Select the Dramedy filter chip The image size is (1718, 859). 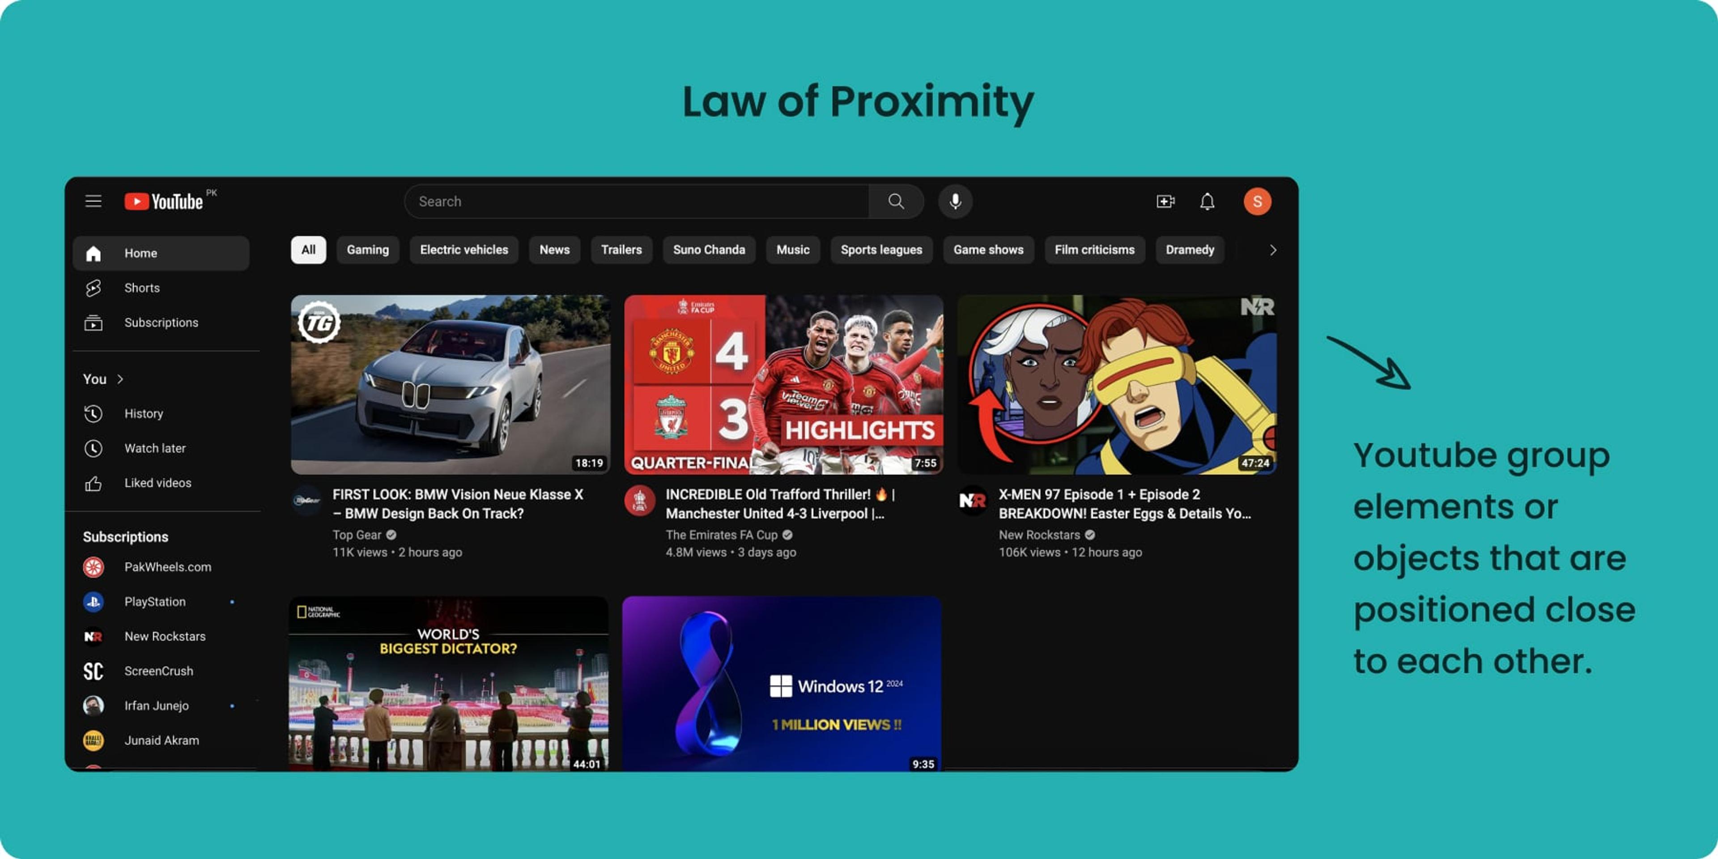click(1189, 250)
